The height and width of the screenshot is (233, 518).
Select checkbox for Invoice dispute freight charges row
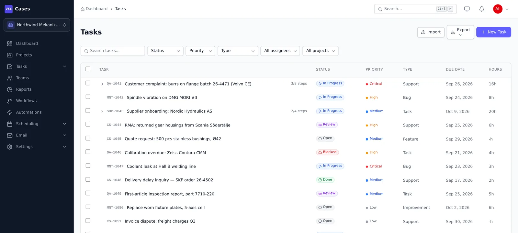(88, 221)
